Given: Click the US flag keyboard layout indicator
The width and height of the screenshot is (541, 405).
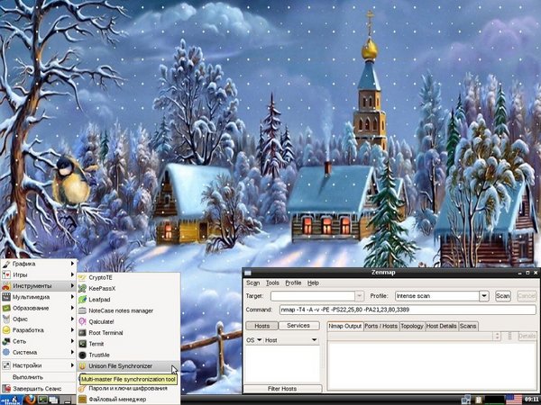Looking at the screenshot, I should click(513, 399).
